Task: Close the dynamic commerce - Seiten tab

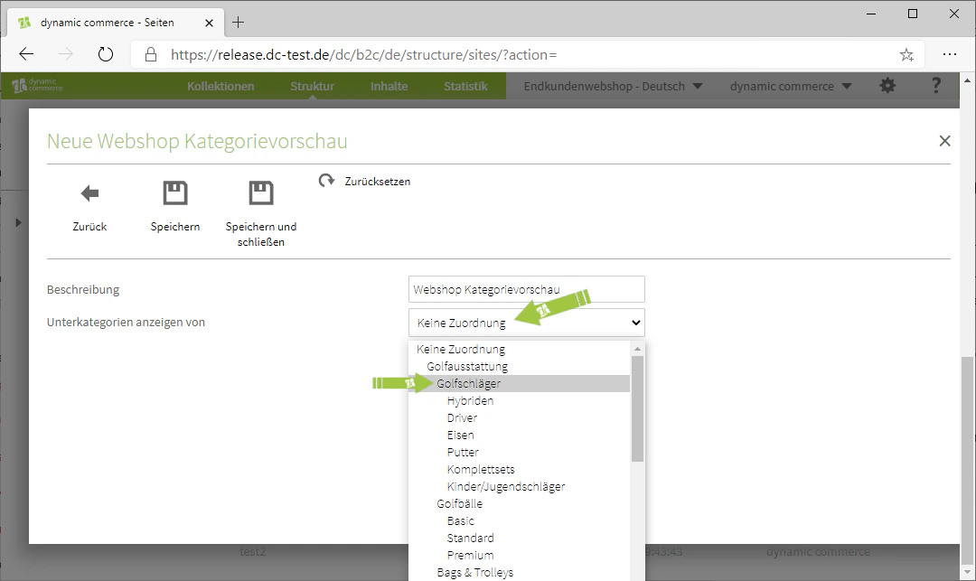Action: (x=209, y=23)
